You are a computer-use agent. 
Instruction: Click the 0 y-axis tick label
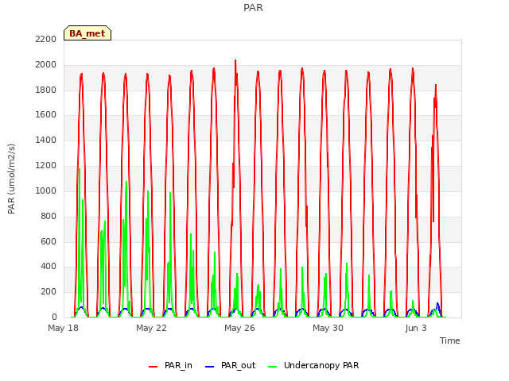(54, 317)
